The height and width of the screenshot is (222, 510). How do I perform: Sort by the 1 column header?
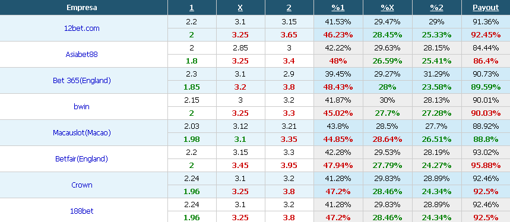191,8
